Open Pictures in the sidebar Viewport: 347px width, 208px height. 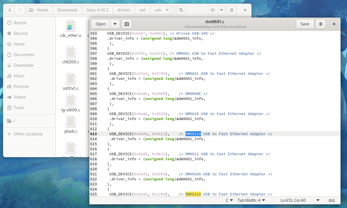[29, 87]
